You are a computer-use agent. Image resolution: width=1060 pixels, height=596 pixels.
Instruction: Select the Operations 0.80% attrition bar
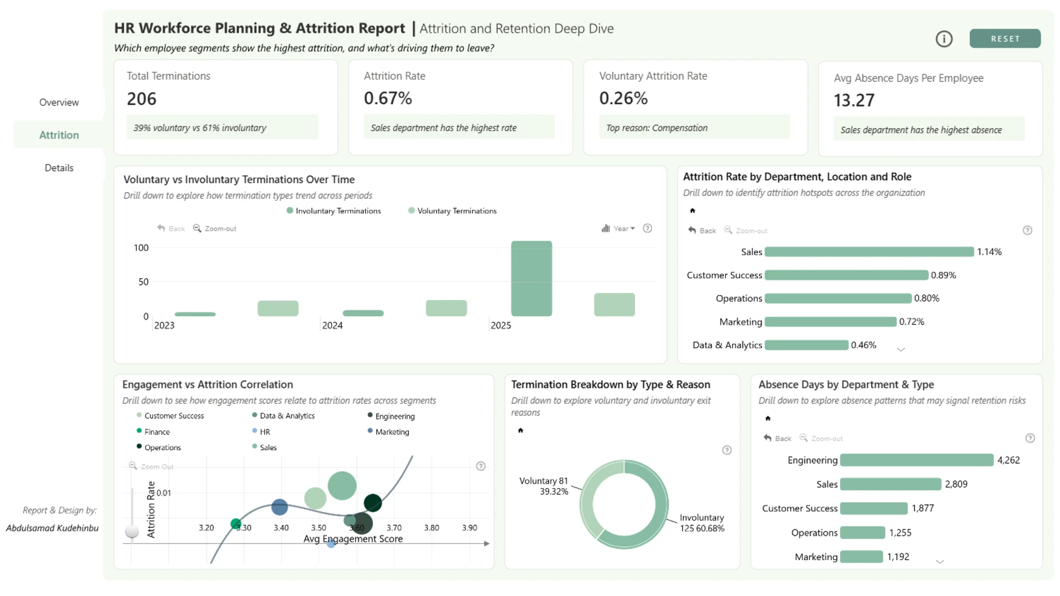838,298
